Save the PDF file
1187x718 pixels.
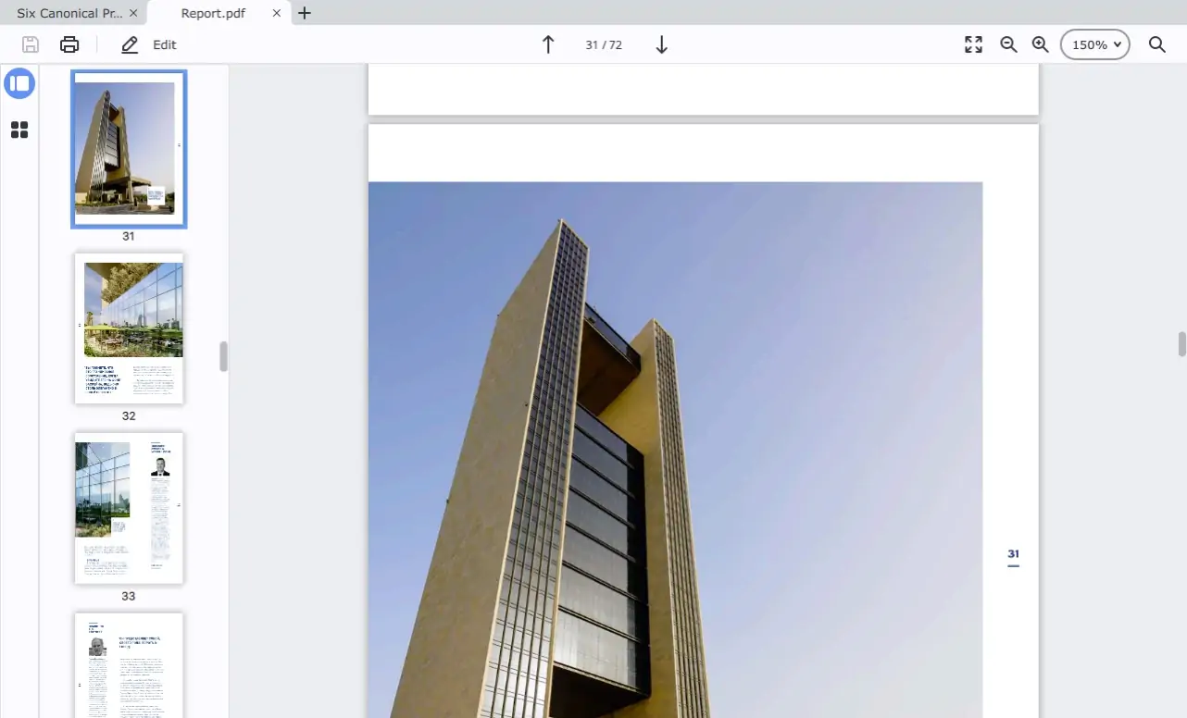(x=29, y=43)
